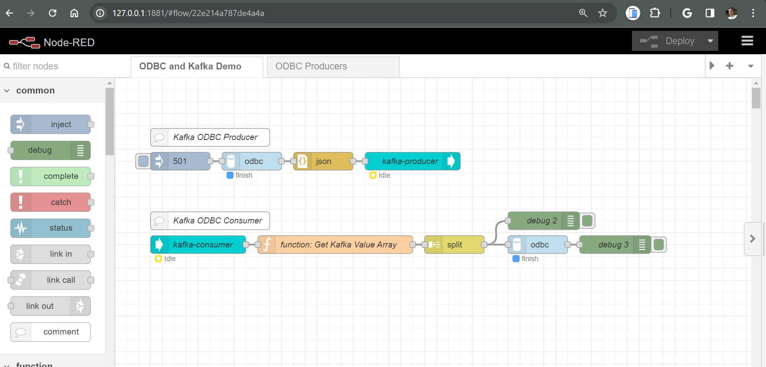Viewport: 766px width, 367px height.
Task: Open the Chrome three-dot menu
Action: point(753,13)
